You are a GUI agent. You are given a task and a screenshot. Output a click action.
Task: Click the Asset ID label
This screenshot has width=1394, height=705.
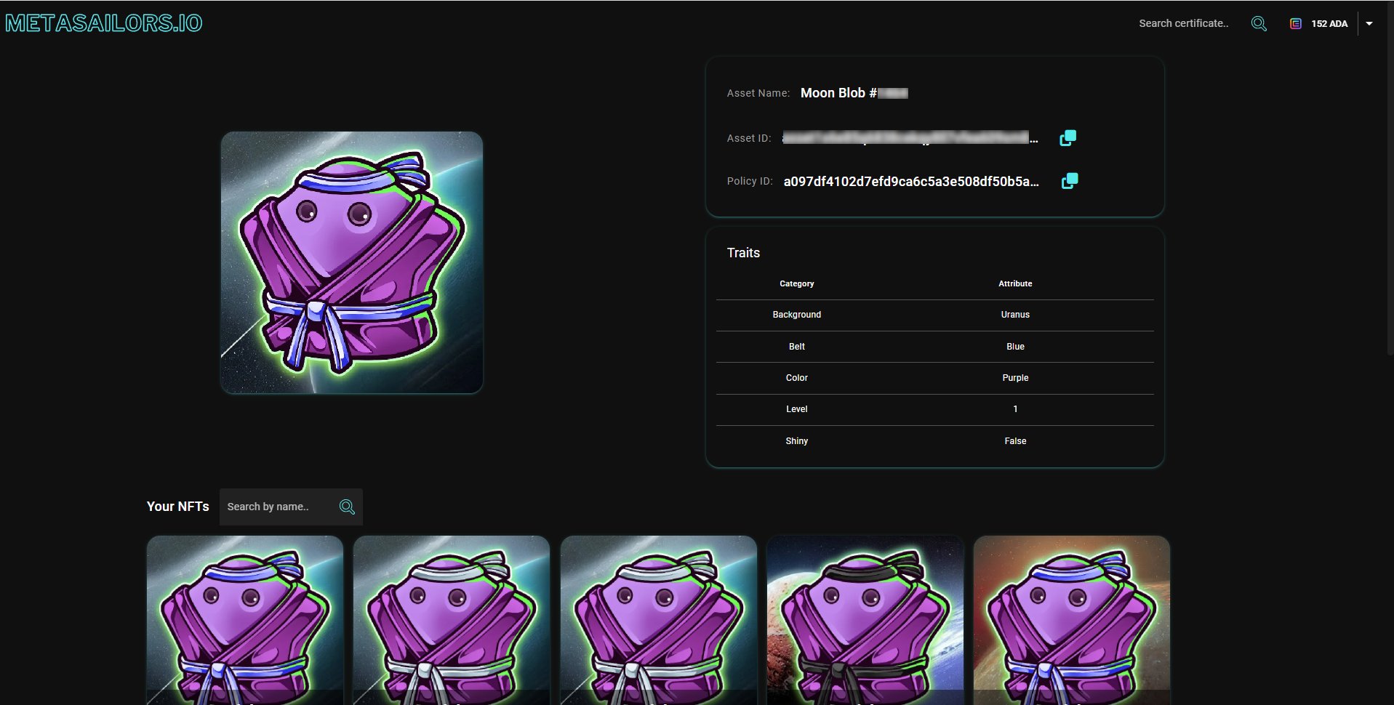749,138
